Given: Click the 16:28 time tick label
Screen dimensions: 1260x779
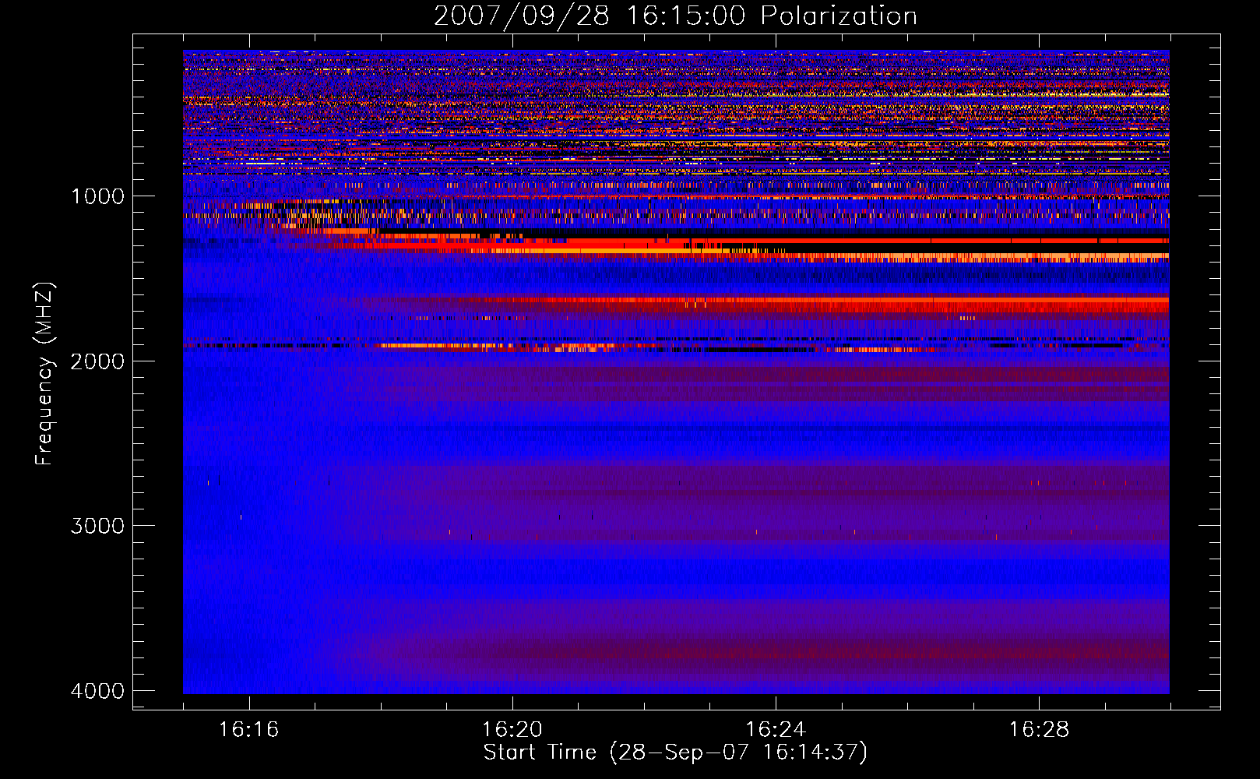Looking at the screenshot, I should click(1039, 729).
